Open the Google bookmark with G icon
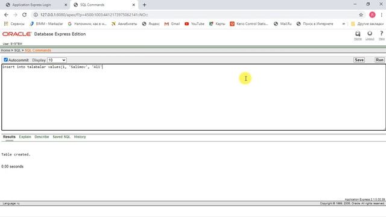 (x=87, y=24)
